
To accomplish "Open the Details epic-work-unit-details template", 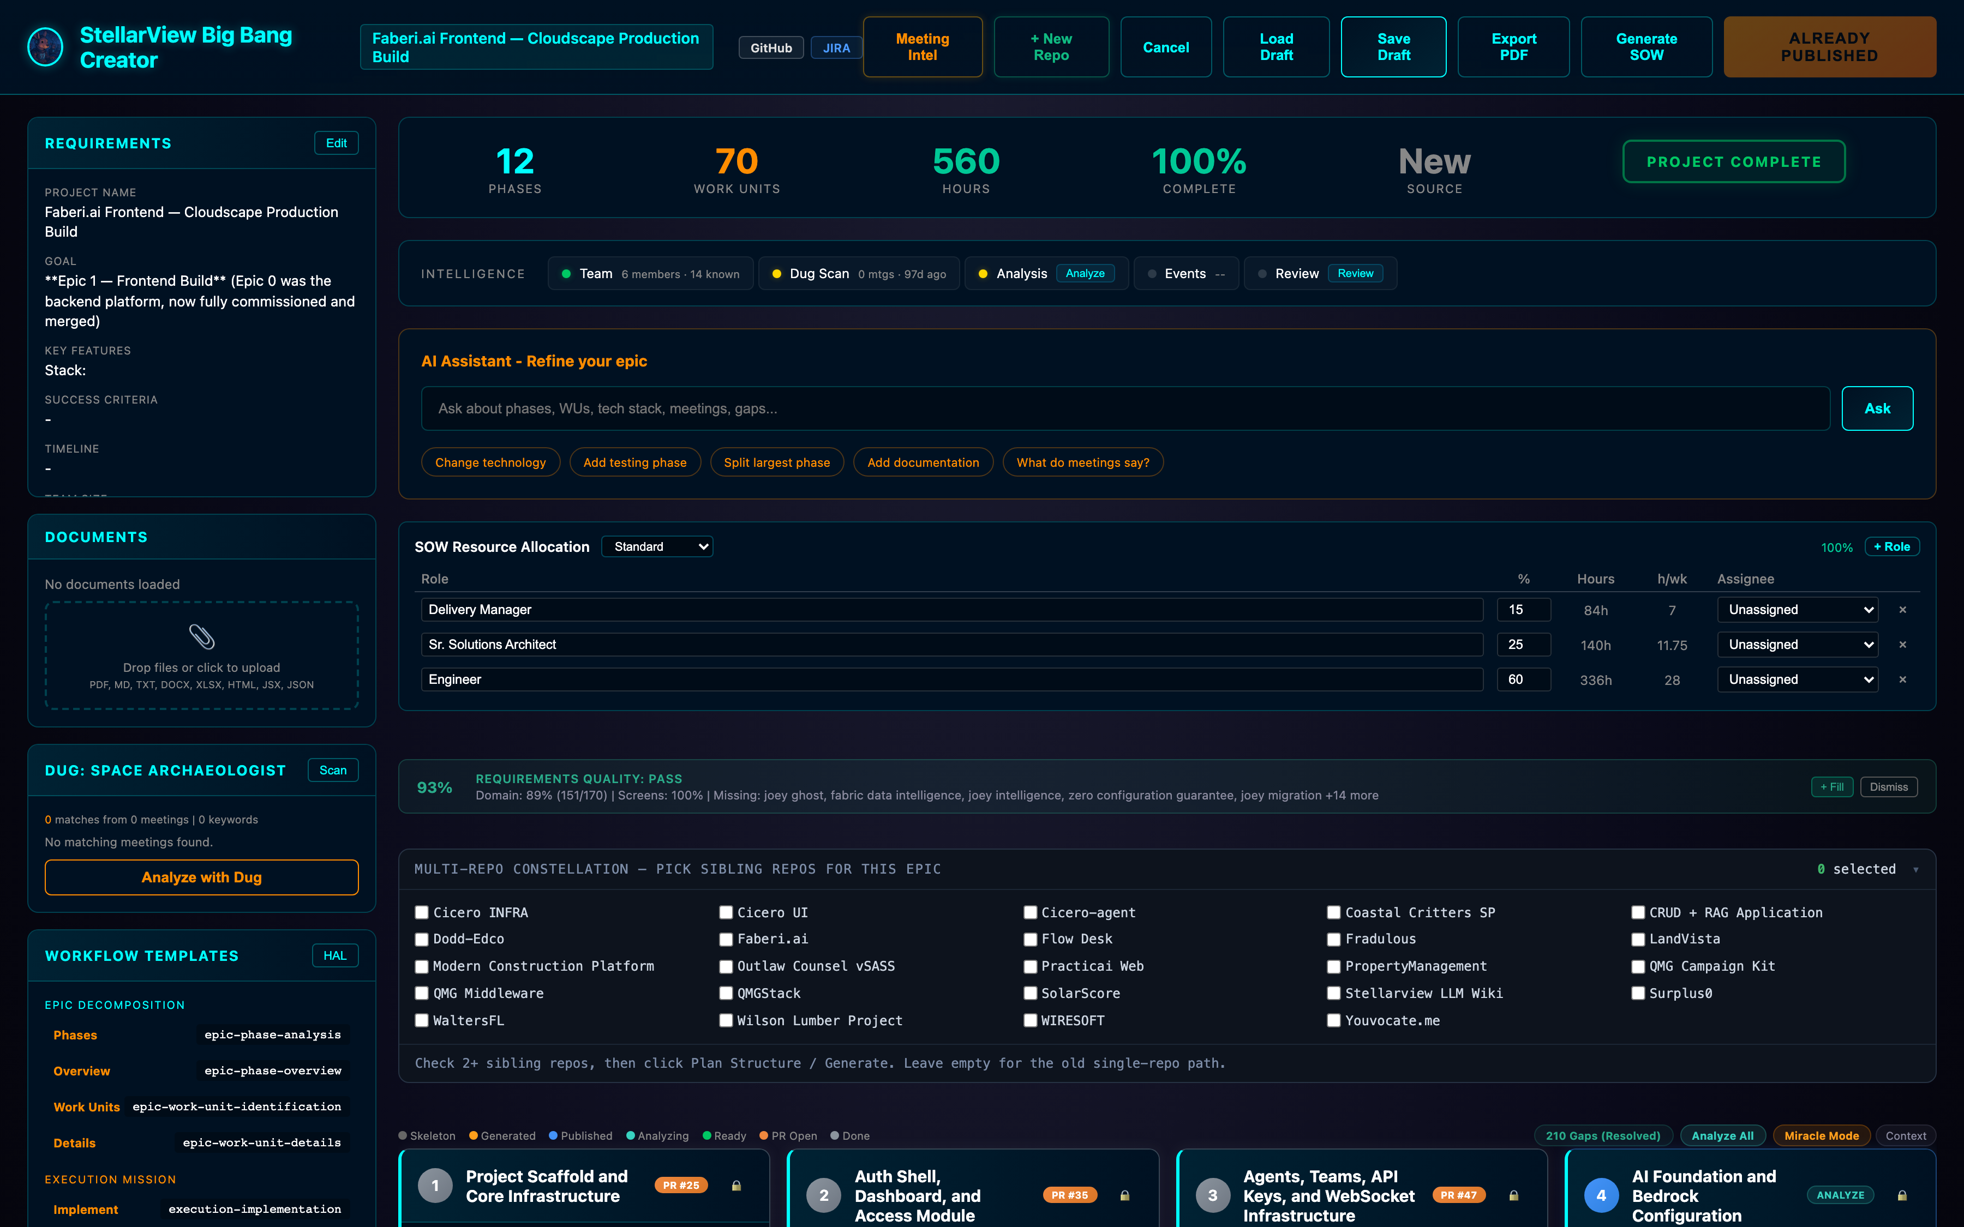I will 197,1142.
